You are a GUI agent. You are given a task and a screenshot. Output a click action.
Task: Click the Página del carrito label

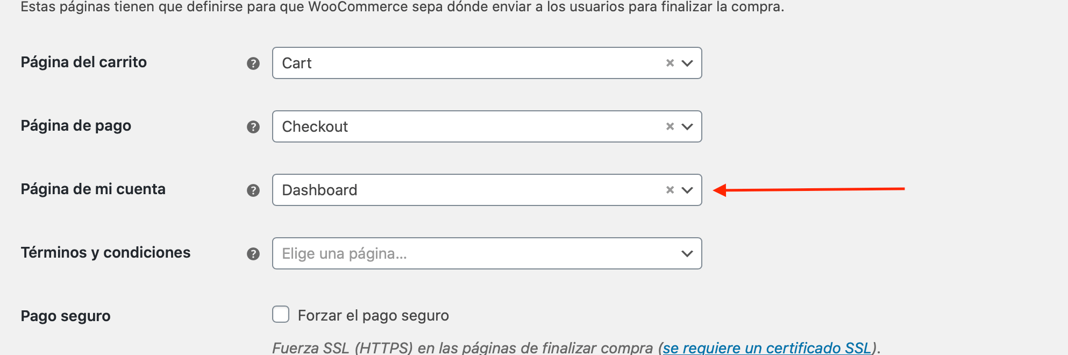click(x=84, y=62)
